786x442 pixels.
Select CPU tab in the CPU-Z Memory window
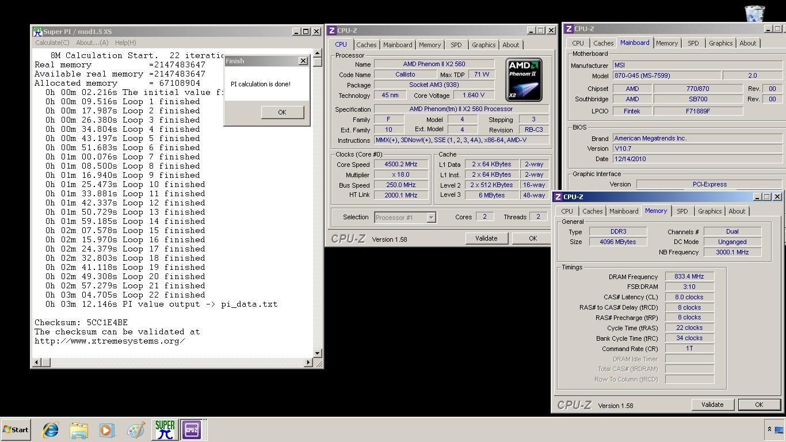[567, 211]
